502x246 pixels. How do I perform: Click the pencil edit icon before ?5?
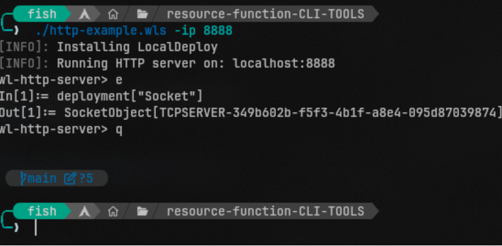(x=70, y=178)
